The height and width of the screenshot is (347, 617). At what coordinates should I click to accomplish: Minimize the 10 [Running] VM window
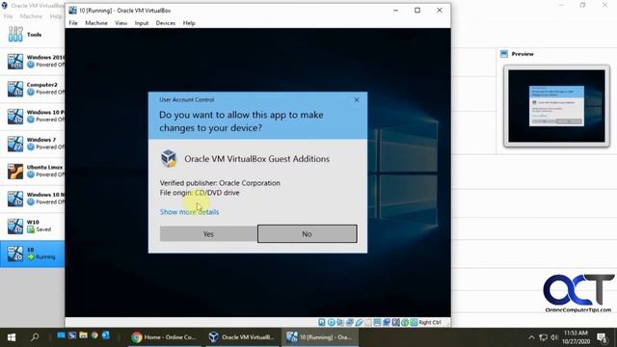pos(396,11)
